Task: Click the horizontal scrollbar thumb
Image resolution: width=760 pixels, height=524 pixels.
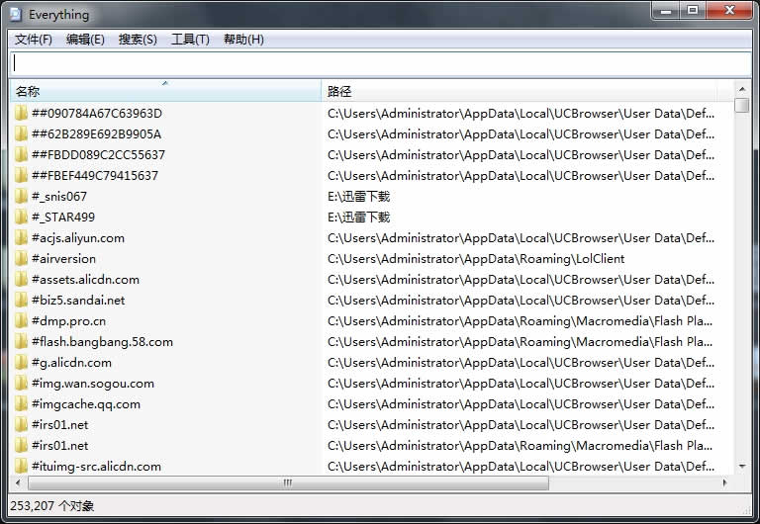Action: click(288, 482)
